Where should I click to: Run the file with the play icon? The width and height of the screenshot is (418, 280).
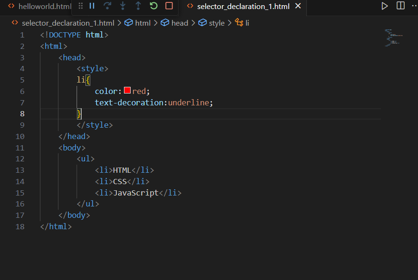(384, 6)
